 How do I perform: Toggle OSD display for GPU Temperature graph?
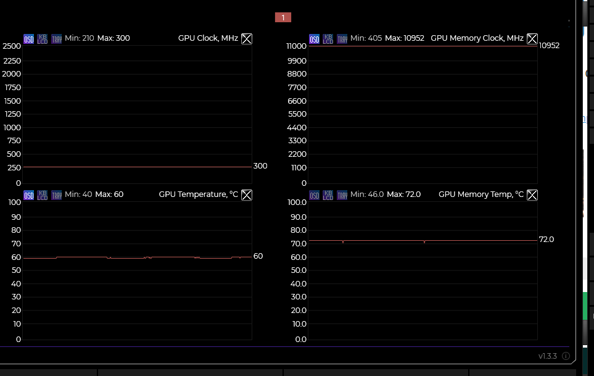click(29, 195)
